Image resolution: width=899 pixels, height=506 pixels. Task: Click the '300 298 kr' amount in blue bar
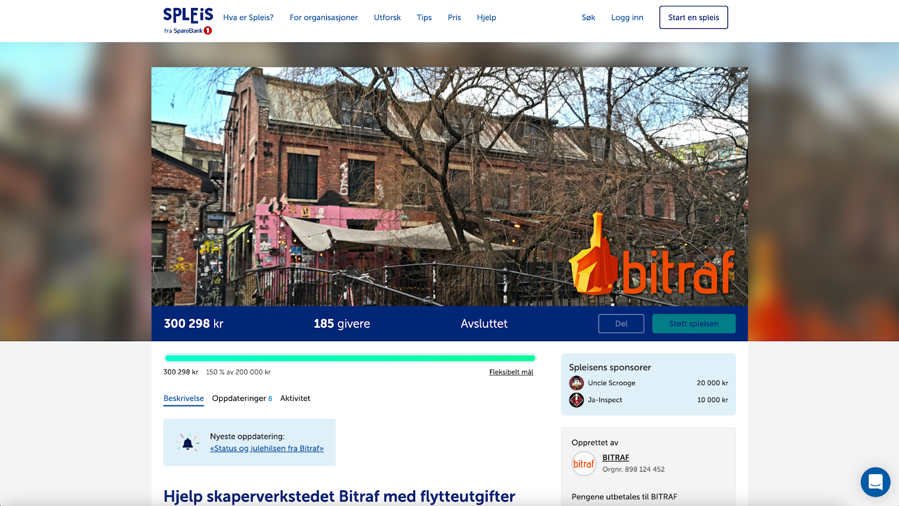193,324
